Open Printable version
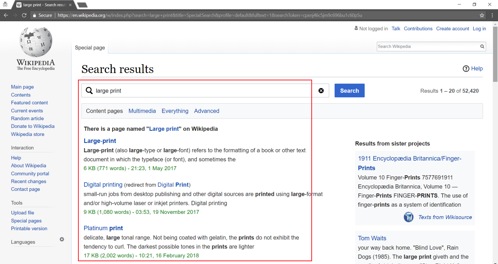 pyautogui.click(x=29, y=229)
